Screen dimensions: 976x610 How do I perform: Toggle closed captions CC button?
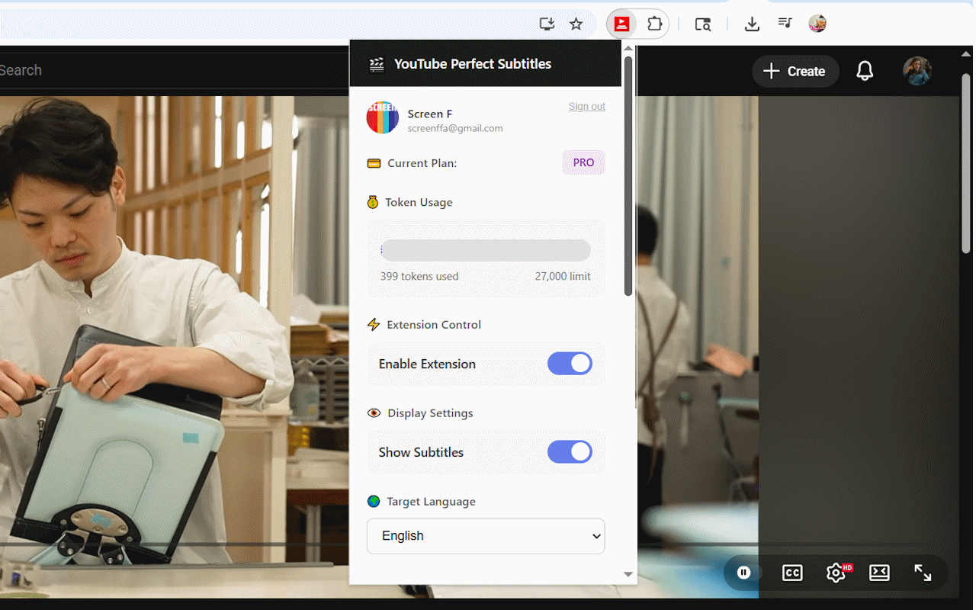[792, 573]
